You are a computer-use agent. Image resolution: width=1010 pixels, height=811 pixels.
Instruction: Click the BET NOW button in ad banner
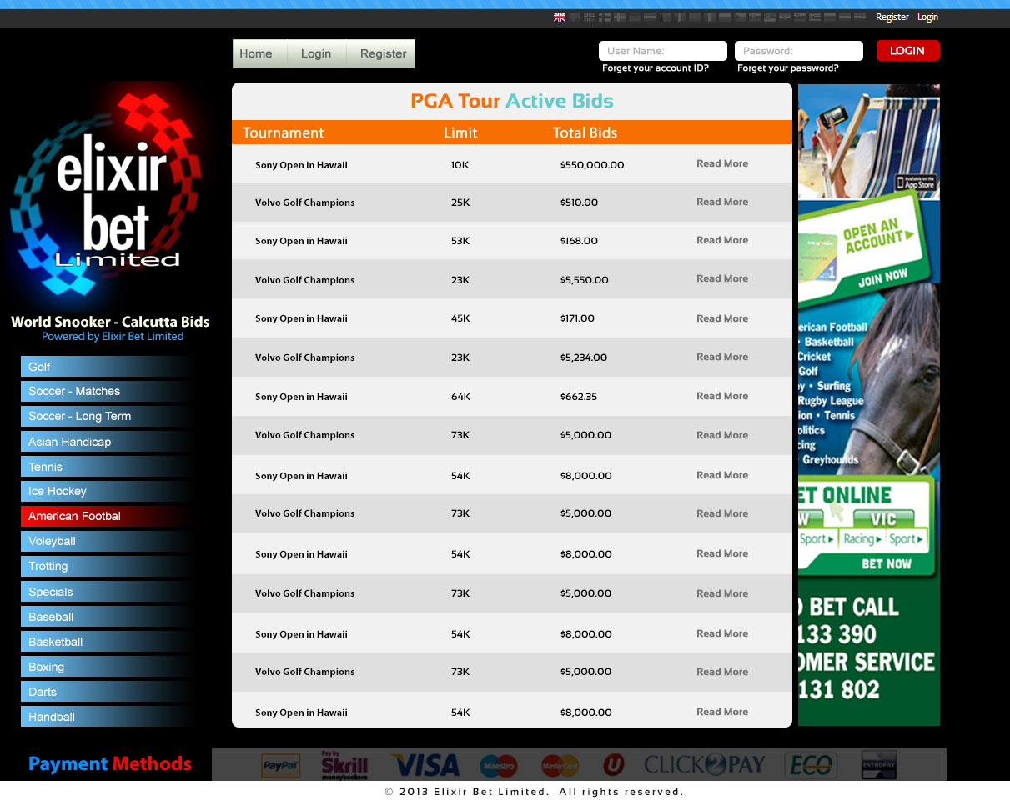pos(887,564)
